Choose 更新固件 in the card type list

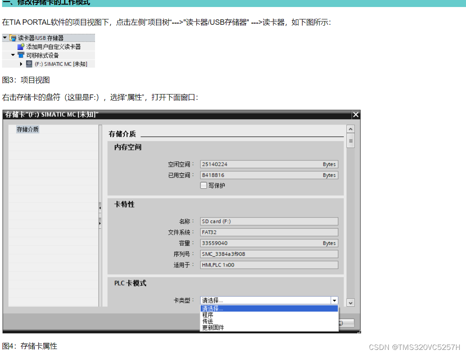[269, 328]
